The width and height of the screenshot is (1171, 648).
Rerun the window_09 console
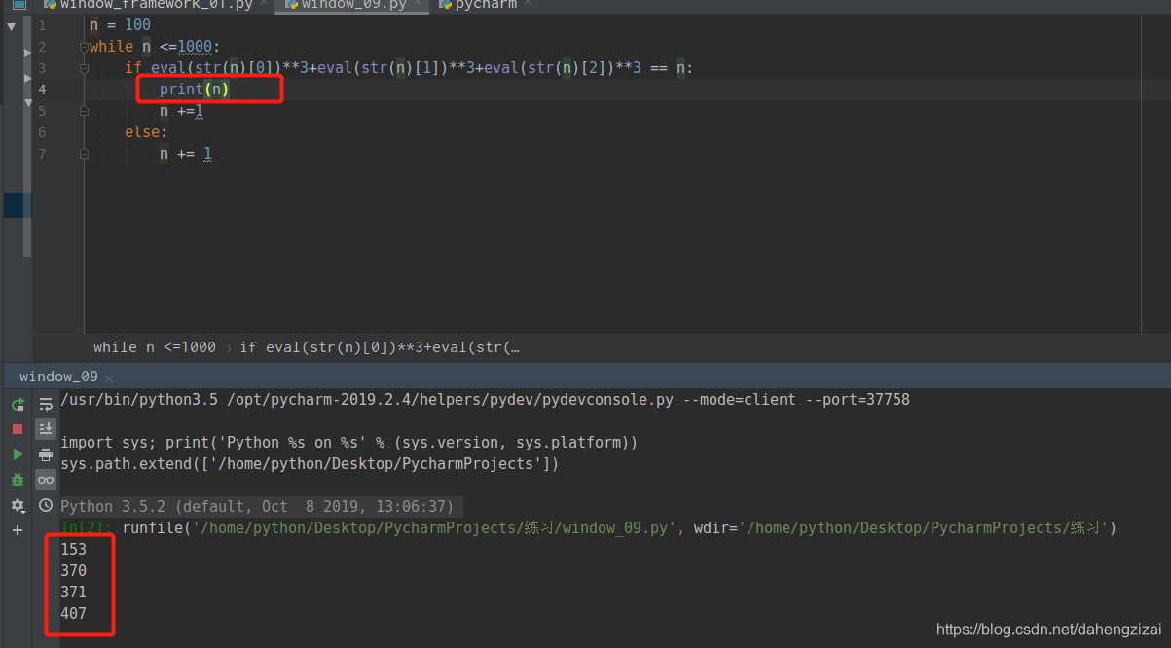[x=18, y=404]
